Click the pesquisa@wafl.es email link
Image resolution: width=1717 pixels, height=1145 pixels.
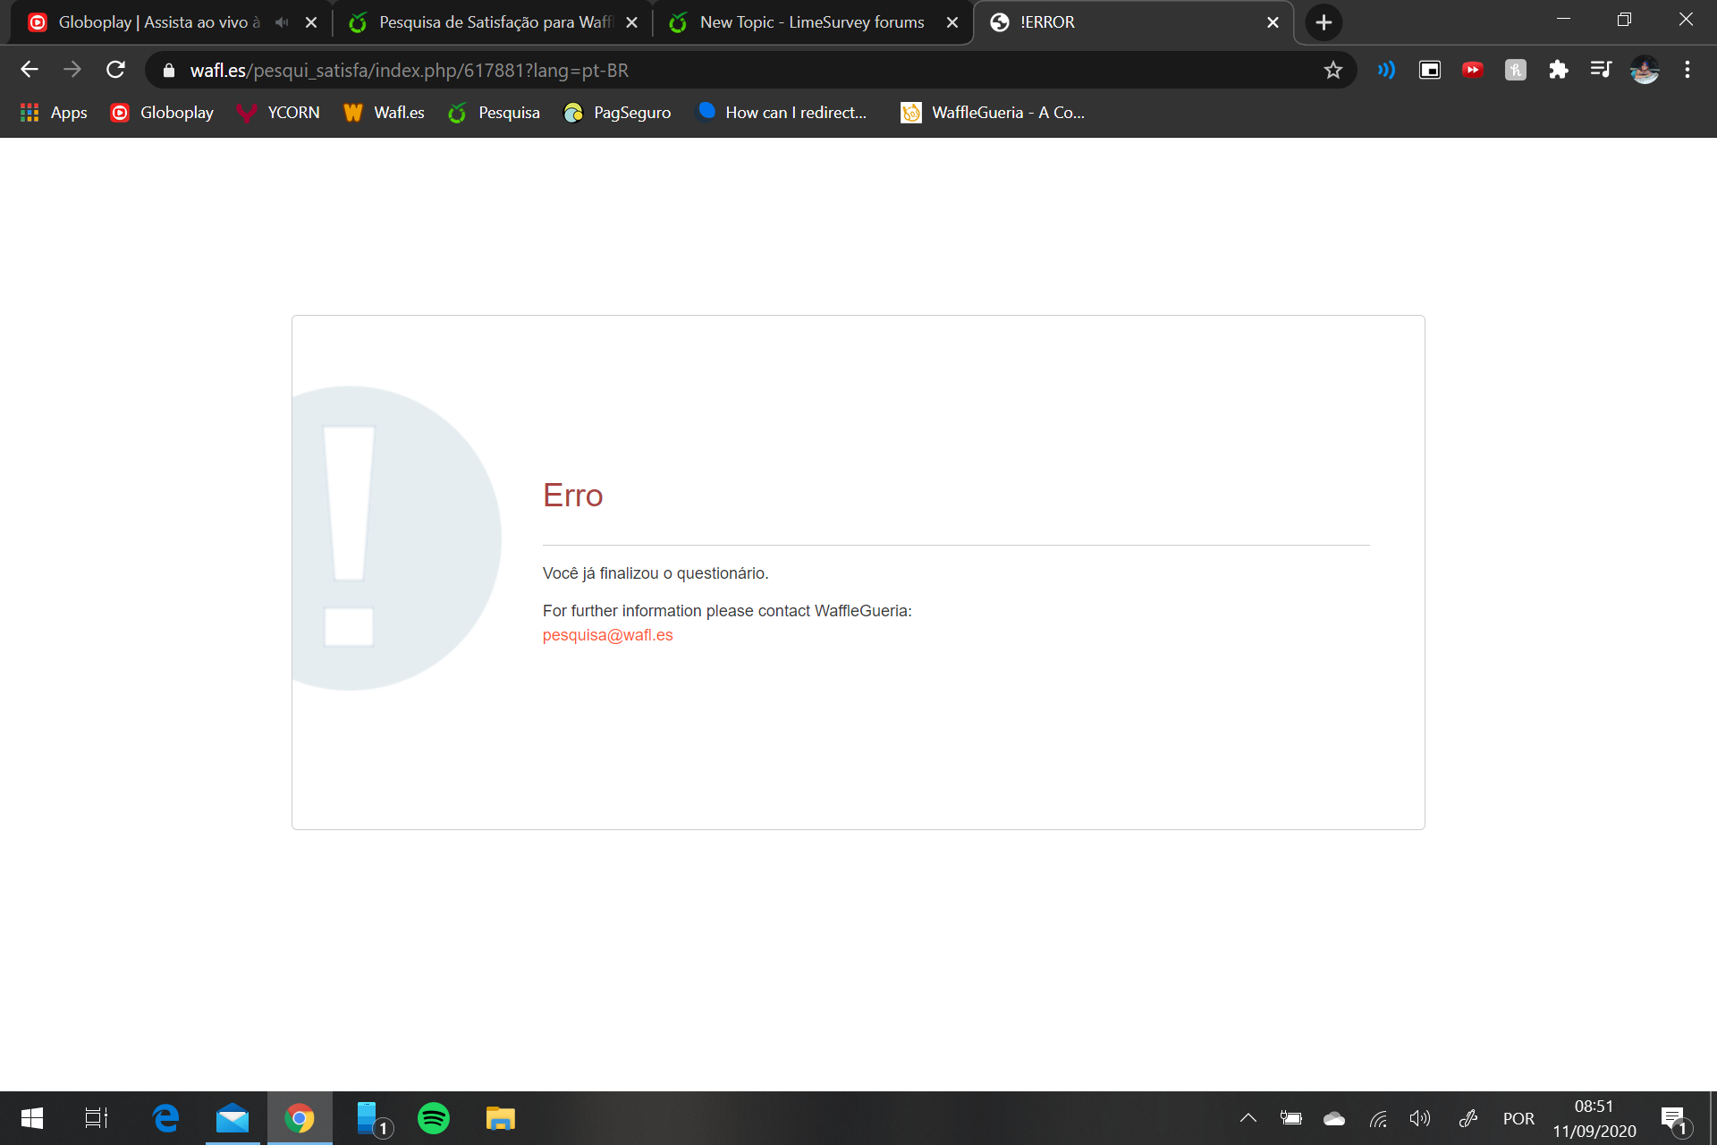point(607,635)
